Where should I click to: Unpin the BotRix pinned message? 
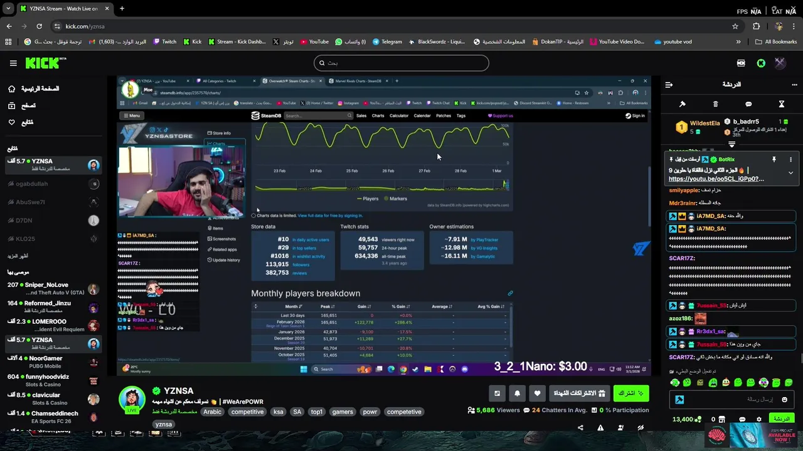point(774,160)
